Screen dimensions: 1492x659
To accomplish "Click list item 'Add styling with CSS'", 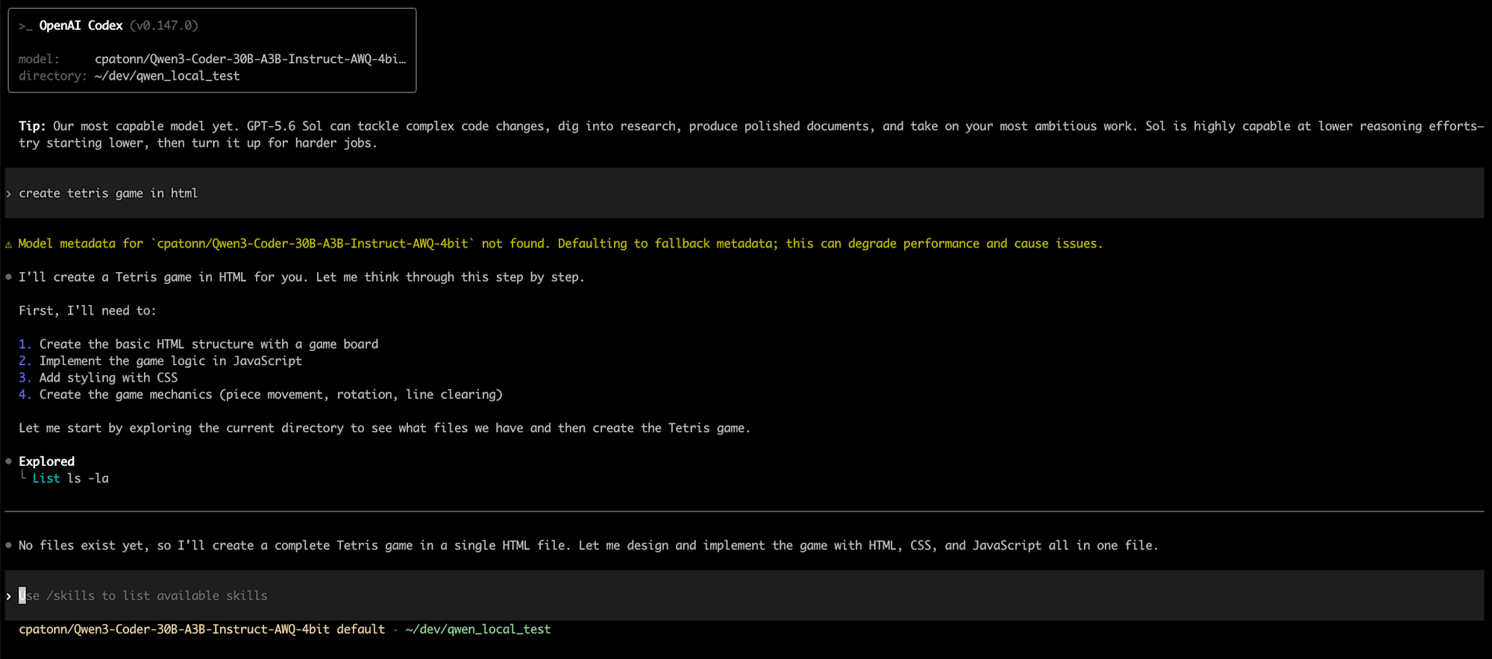I will (108, 378).
